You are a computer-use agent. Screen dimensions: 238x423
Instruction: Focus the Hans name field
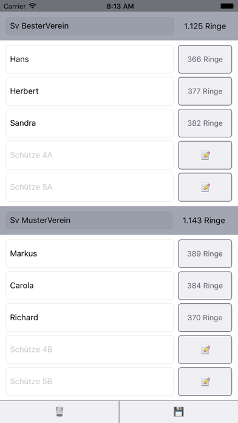(x=89, y=59)
